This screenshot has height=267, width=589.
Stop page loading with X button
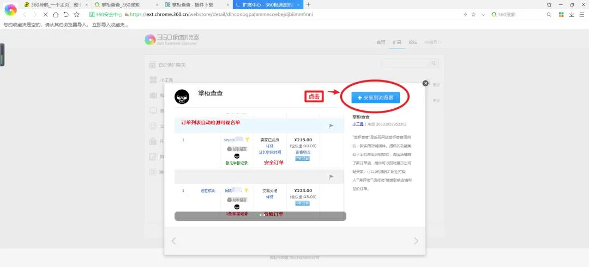45,15
